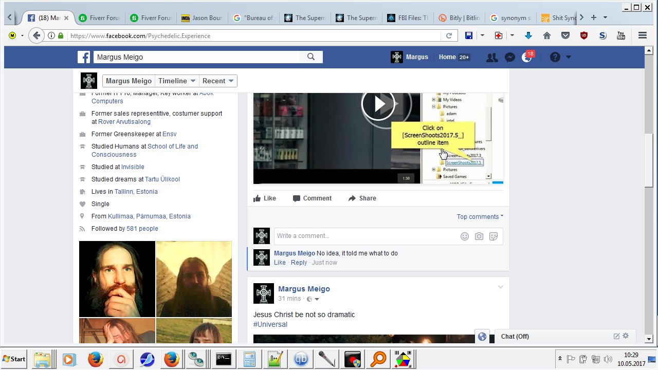This screenshot has height=370, width=658.
Task: Open Facebook notifications globe icon
Action: click(527, 57)
